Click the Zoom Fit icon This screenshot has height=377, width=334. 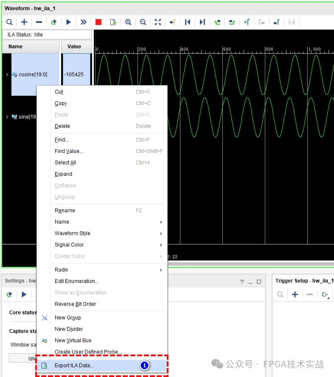[158, 22]
